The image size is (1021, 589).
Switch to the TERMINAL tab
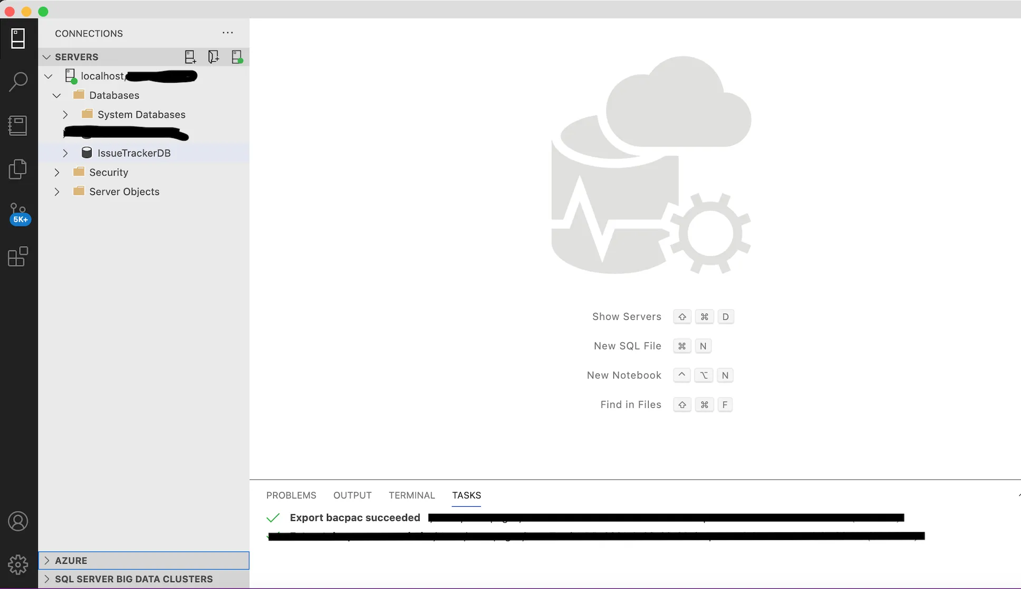(411, 495)
